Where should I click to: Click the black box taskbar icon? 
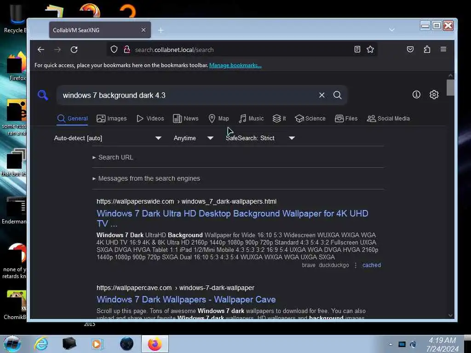(x=69, y=344)
